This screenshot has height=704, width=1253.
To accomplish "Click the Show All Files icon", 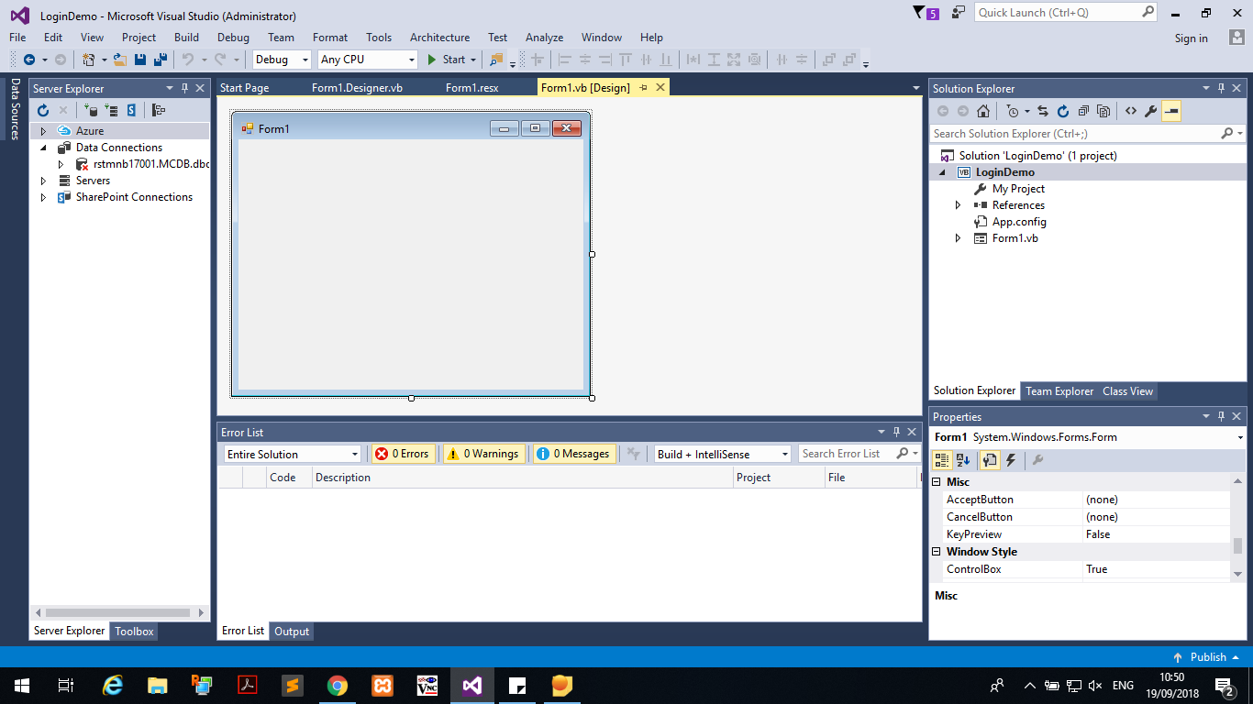I will tap(1103, 111).
